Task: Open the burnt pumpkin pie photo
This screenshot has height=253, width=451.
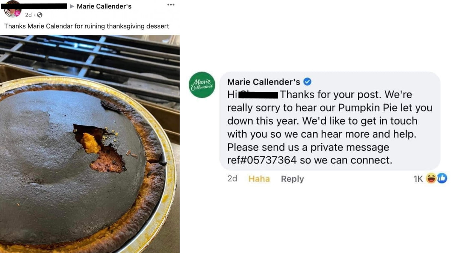Action: tap(90, 142)
